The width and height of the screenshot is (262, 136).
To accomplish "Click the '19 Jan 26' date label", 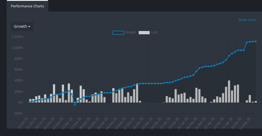I will (174, 123).
